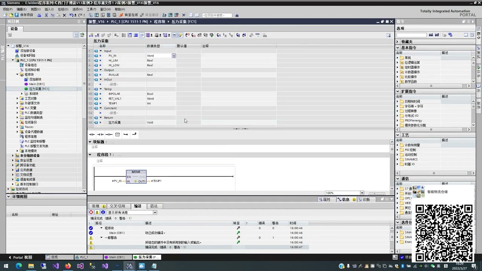The image size is (482, 271).
Task: Open the 插入(I) menu
Action: [49, 9]
